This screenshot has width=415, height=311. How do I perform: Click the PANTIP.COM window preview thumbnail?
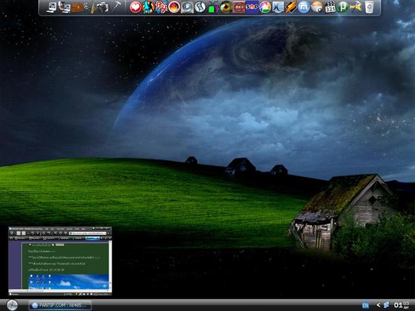tap(60, 261)
